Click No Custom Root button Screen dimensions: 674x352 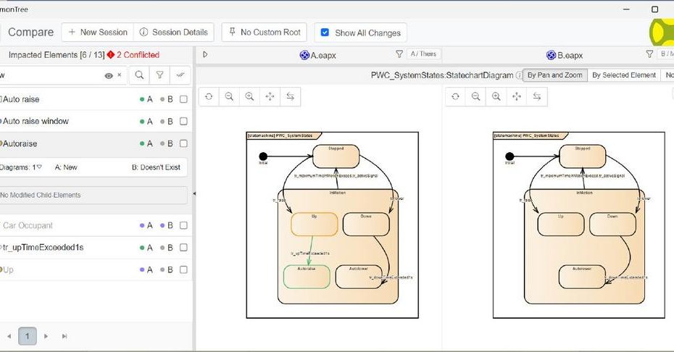tap(264, 33)
